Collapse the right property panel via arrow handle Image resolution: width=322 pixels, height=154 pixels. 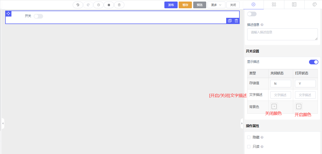pos(242,124)
